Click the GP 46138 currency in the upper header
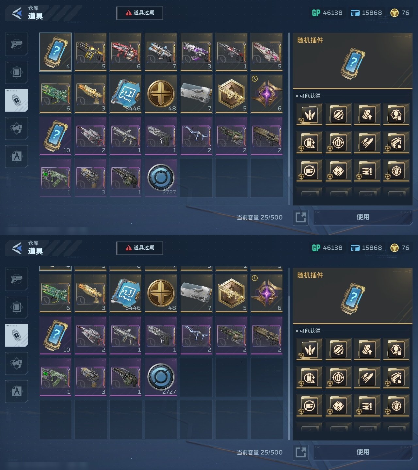The height and width of the screenshot is (470, 418). pyautogui.click(x=327, y=13)
